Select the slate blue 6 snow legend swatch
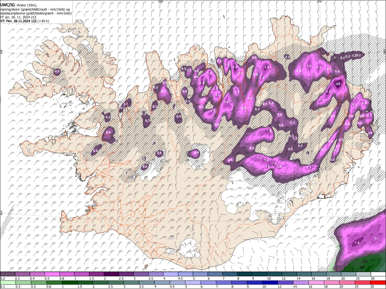The image size is (386, 289). tap(215, 274)
